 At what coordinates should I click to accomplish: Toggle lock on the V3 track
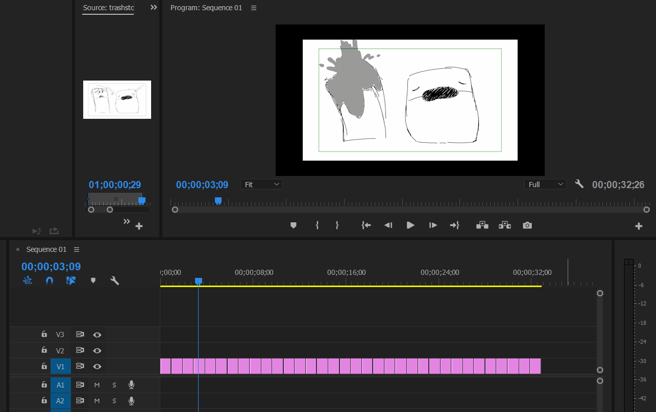44,334
